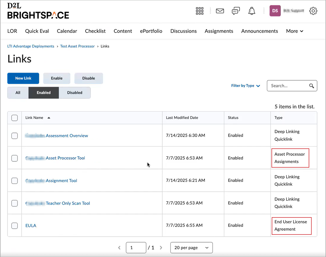326x257 pixels.
Task: Click the 5 items in the list text
Action: 294,107
